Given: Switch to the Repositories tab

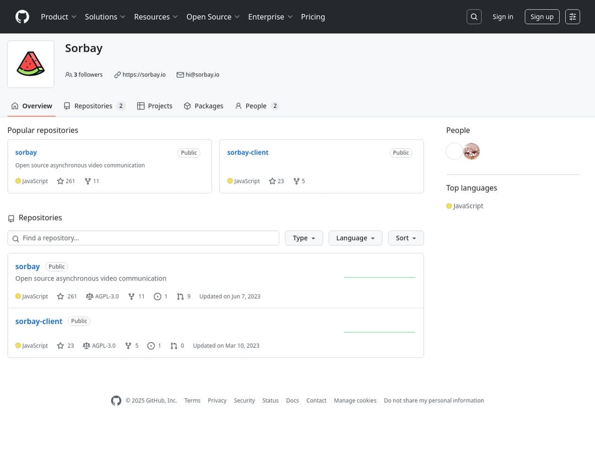Looking at the screenshot, I should (x=94, y=106).
